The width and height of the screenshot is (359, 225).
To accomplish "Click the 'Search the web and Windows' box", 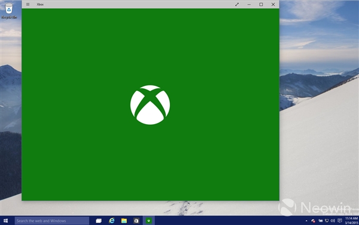I will pyautogui.click(x=52, y=221).
